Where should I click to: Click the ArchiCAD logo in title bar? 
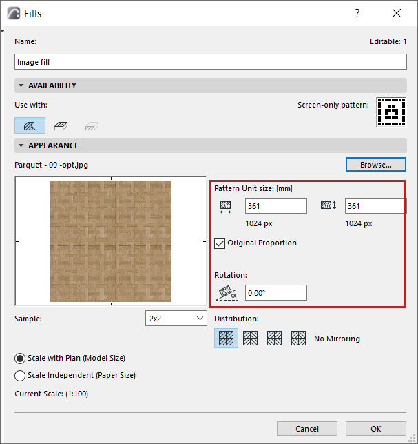click(14, 13)
